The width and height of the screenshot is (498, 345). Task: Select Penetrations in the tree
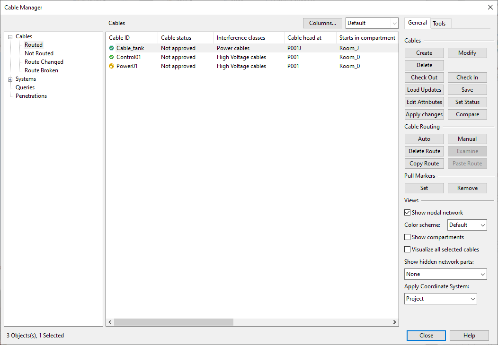pos(31,96)
